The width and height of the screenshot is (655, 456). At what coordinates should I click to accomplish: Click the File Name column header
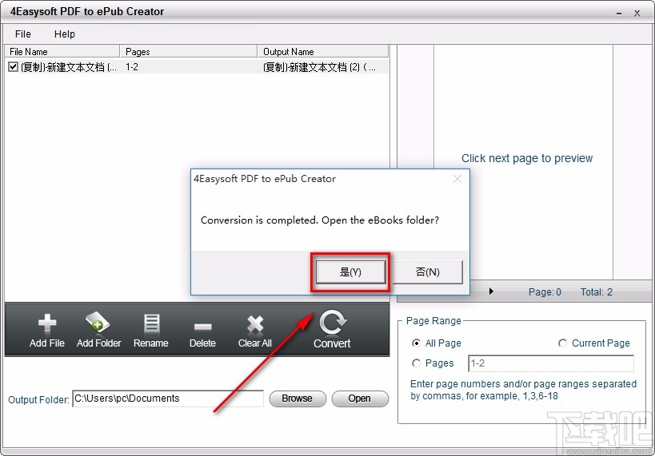[62, 51]
